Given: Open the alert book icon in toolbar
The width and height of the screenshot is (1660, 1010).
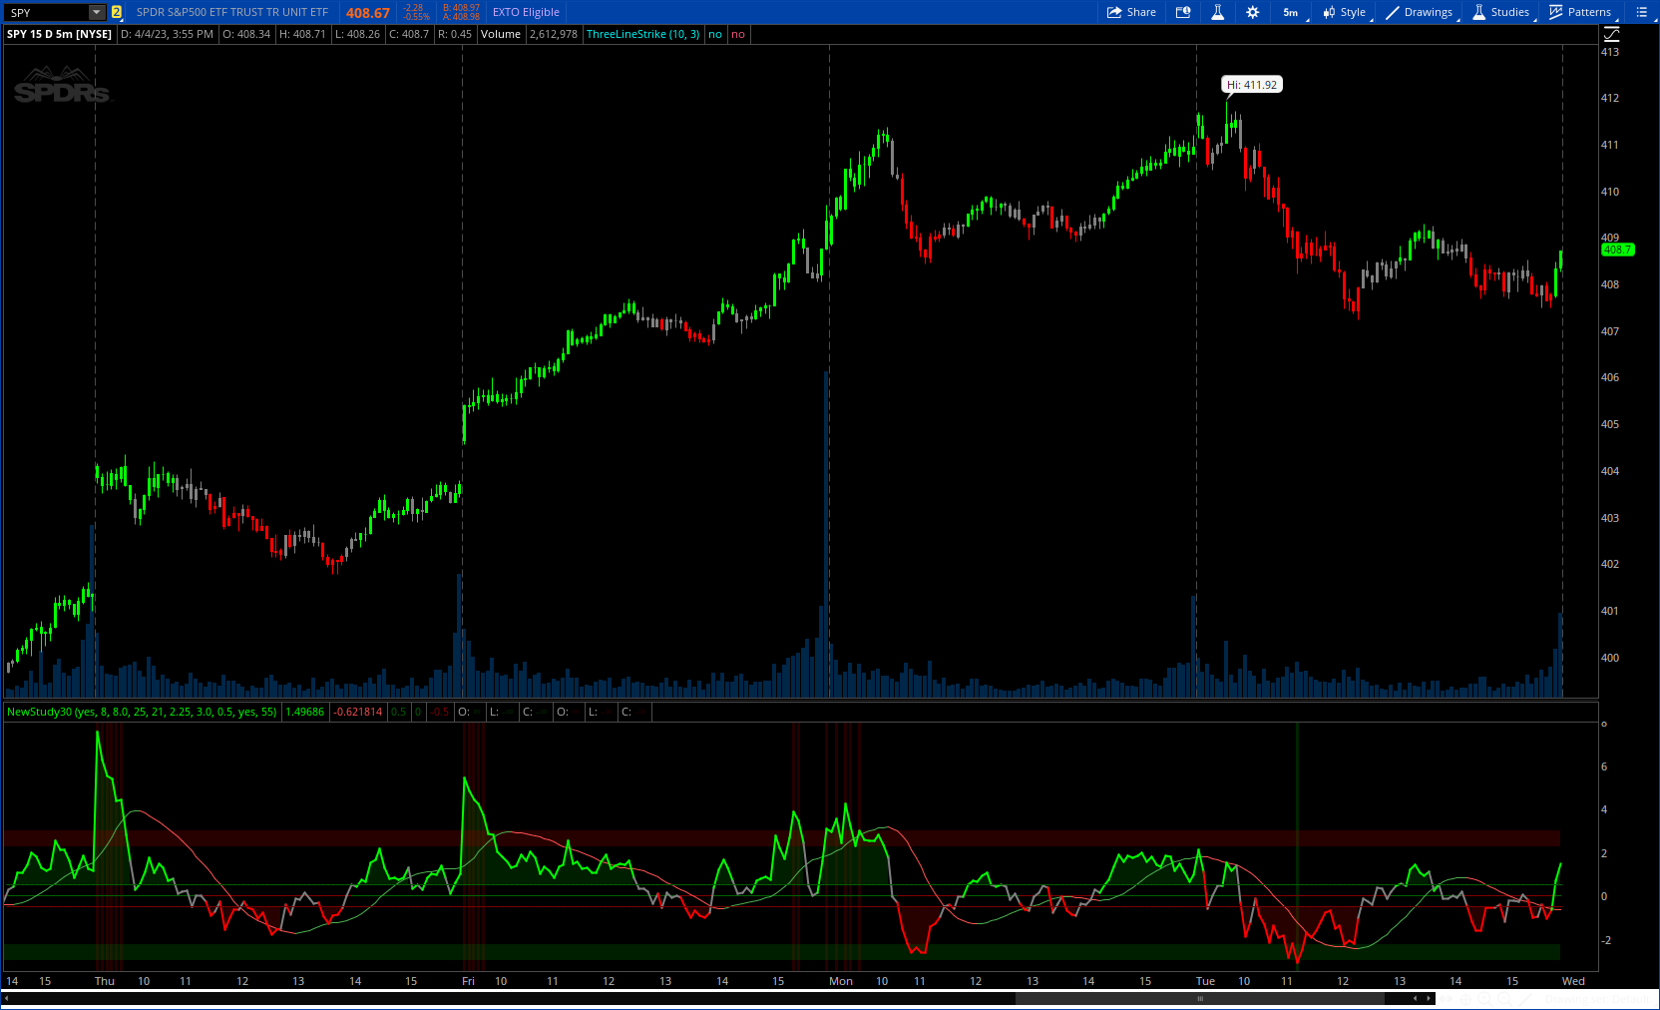Looking at the screenshot, I should tap(1183, 12).
